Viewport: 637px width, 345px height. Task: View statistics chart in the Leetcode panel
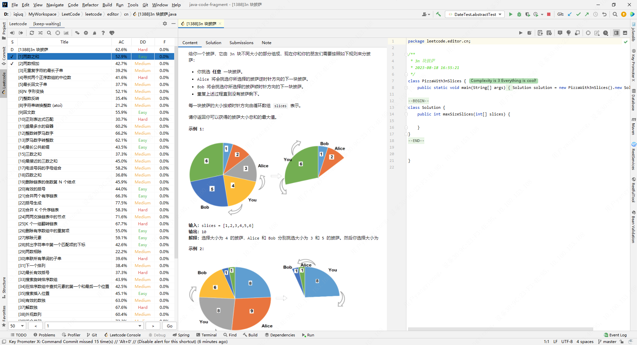(66, 33)
